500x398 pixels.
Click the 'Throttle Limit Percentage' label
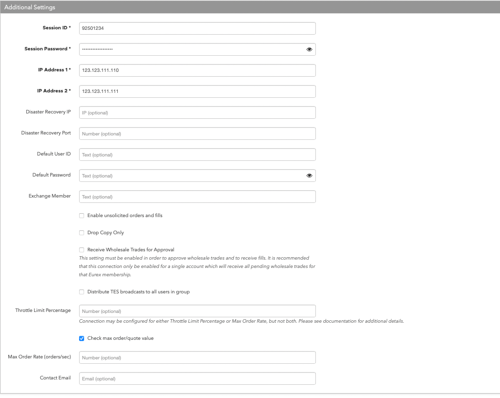click(43, 310)
